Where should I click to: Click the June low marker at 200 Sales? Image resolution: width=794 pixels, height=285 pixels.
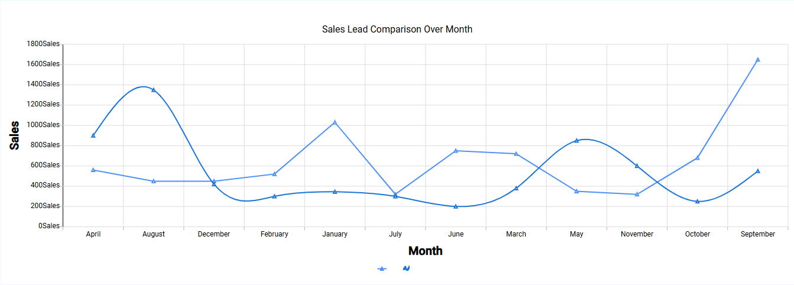coord(456,206)
